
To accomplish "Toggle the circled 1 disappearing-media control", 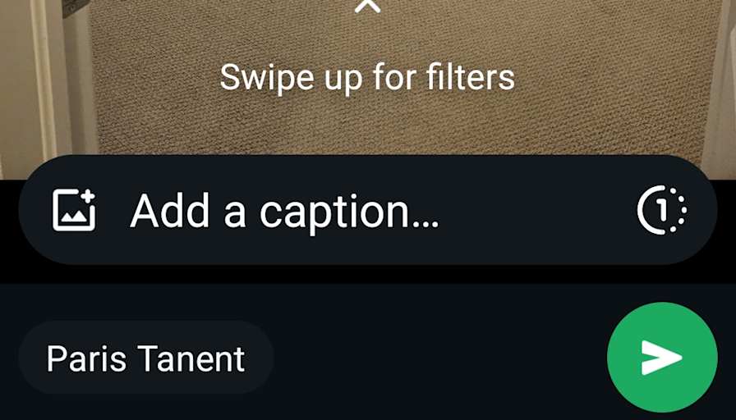I will tap(662, 209).
